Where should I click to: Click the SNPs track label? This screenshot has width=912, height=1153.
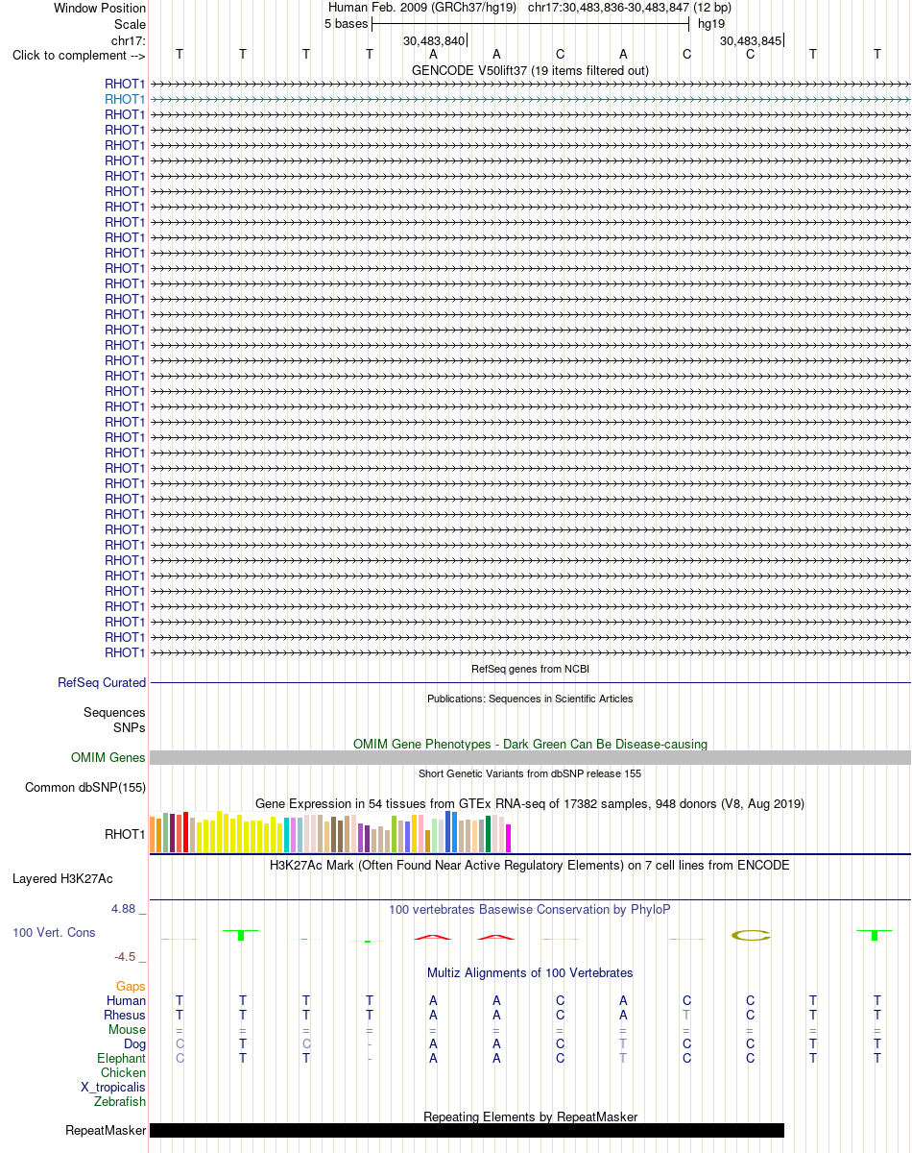129,727
